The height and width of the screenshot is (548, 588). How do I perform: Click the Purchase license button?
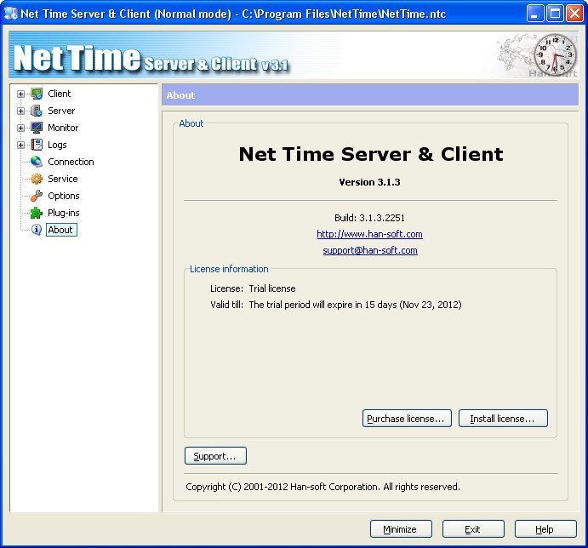tap(407, 418)
